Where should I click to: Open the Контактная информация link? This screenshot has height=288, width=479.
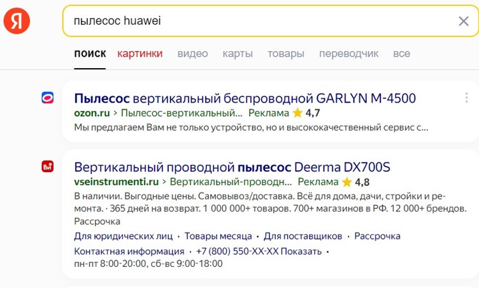coord(129,251)
